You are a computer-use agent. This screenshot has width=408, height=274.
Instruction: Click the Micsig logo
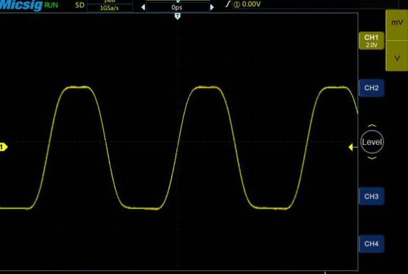click(21, 5)
